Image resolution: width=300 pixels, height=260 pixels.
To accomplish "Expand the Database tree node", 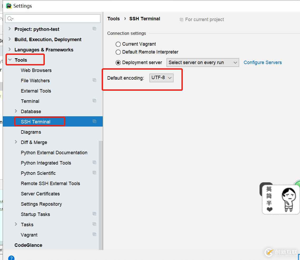I will tap(16, 111).
